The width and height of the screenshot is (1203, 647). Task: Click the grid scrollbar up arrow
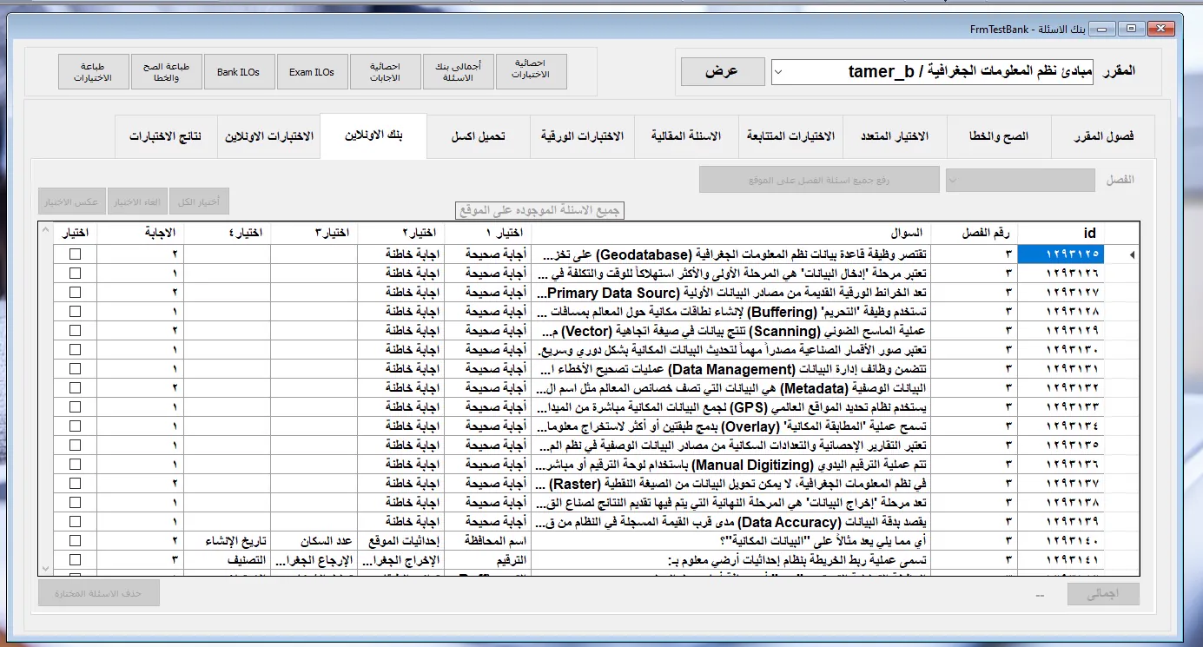(x=46, y=232)
